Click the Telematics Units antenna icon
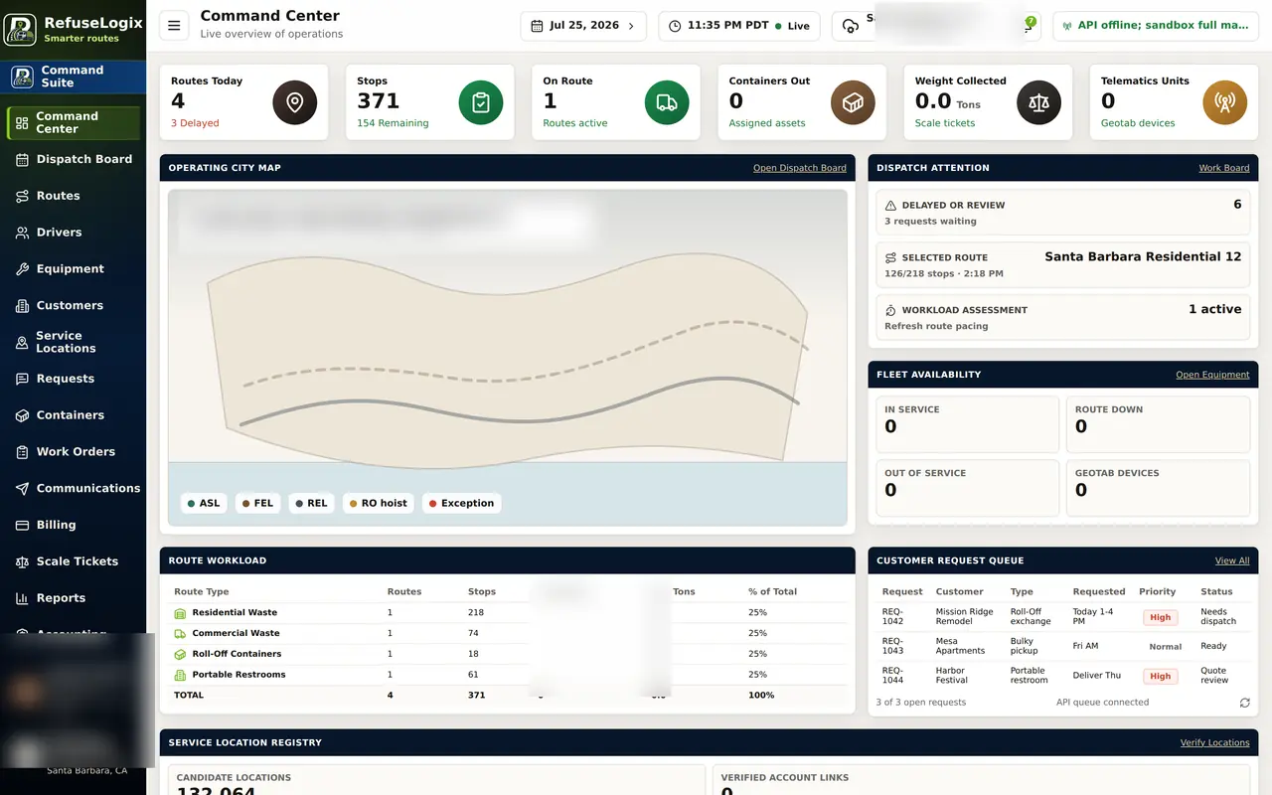This screenshot has height=795, width=1272. pos(1225,102)
